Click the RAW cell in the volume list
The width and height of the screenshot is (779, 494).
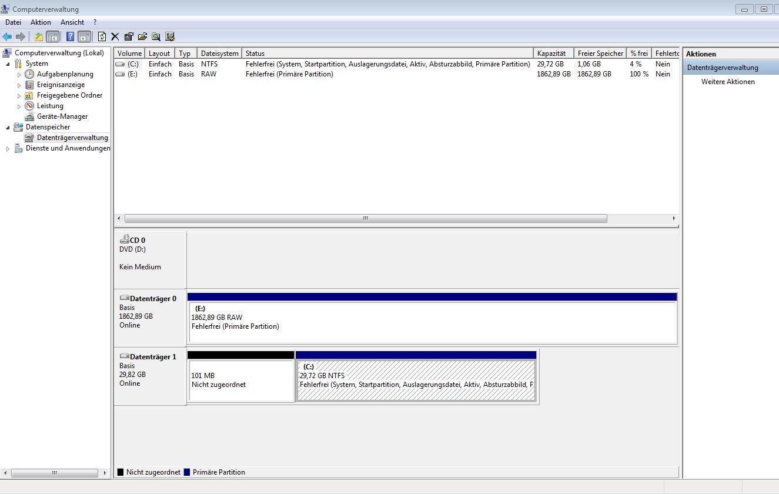[x=209, y=75]
